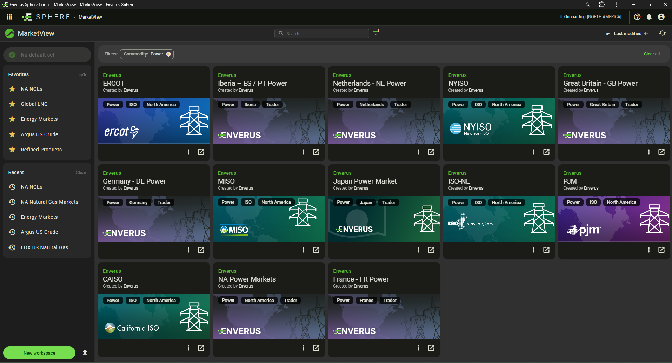Open more options for Japan Power Market
The height and width of the screenshot is (363, 672).
(419, 250)
